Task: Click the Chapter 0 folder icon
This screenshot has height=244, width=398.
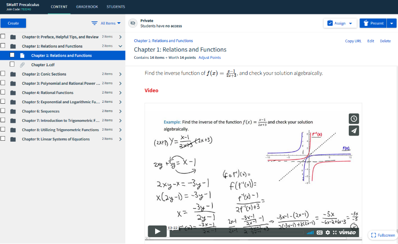Action: [x=13, y=37]
